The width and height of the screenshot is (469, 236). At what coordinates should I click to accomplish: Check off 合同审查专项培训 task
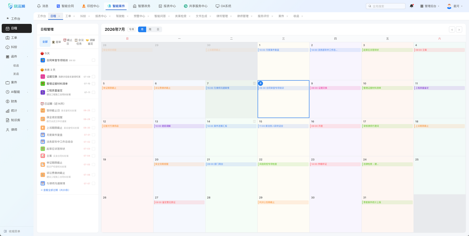(x=94, y=60)
